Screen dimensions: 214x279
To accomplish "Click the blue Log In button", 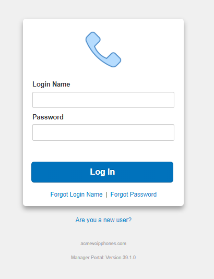I will pos(102,172).
